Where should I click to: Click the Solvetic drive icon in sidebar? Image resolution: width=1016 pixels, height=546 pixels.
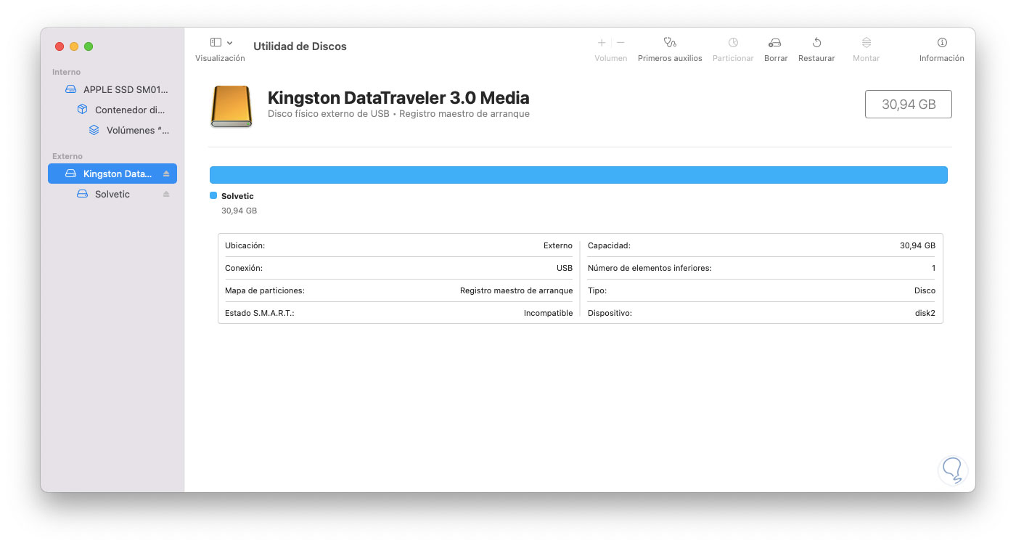pyautogui.click(x=82, y=194)
